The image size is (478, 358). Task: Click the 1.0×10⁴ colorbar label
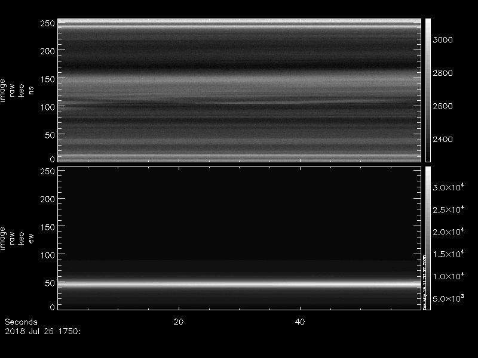click(449, 276)
